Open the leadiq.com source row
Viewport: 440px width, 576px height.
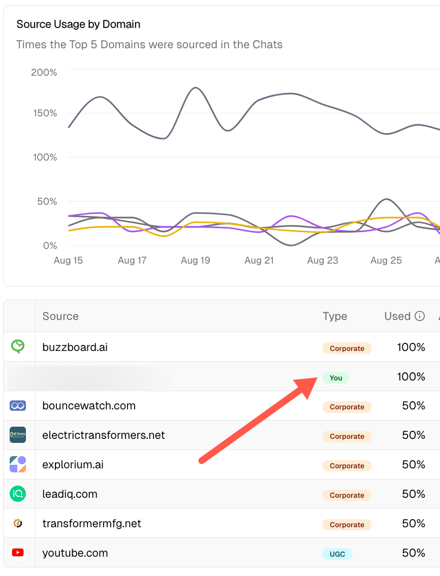coord(222,494)
